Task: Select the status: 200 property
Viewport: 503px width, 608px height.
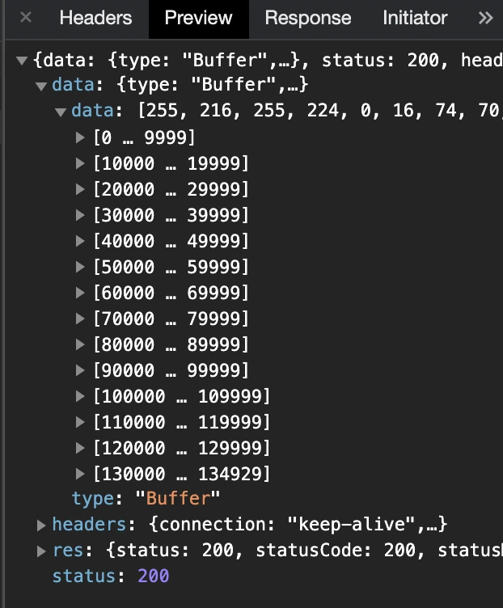Action: (110, 576)
